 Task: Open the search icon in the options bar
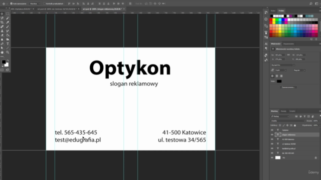click(x=311, y=3)
